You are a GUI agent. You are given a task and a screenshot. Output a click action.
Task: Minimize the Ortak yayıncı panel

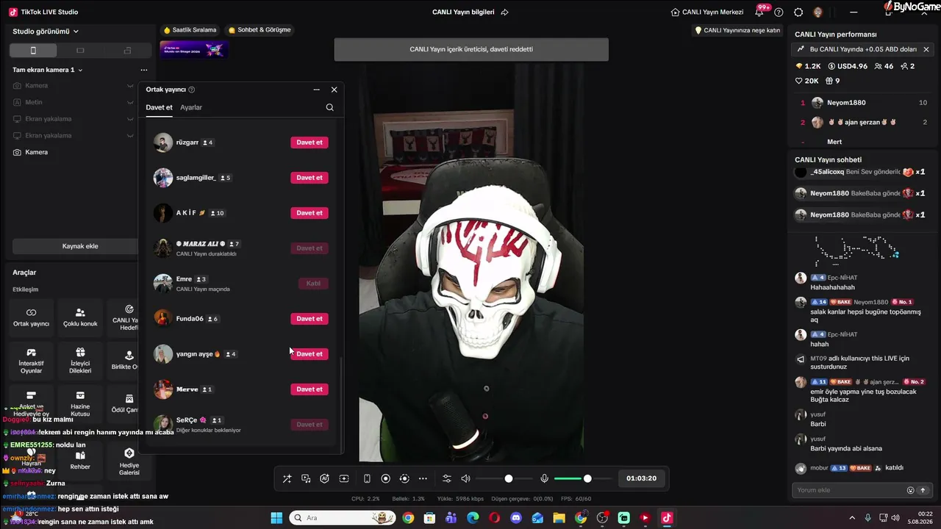[x=316, y=90]
